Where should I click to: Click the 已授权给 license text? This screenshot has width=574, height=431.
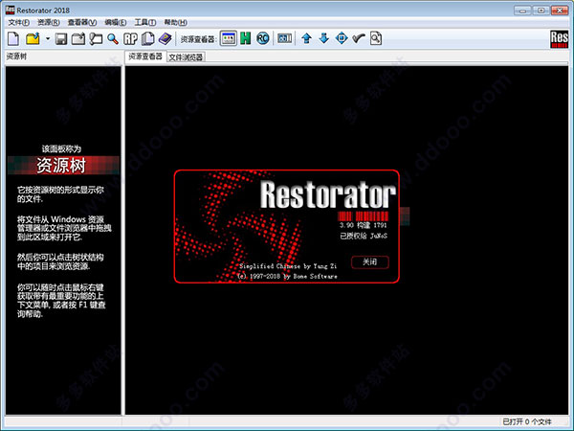[364, 236]
